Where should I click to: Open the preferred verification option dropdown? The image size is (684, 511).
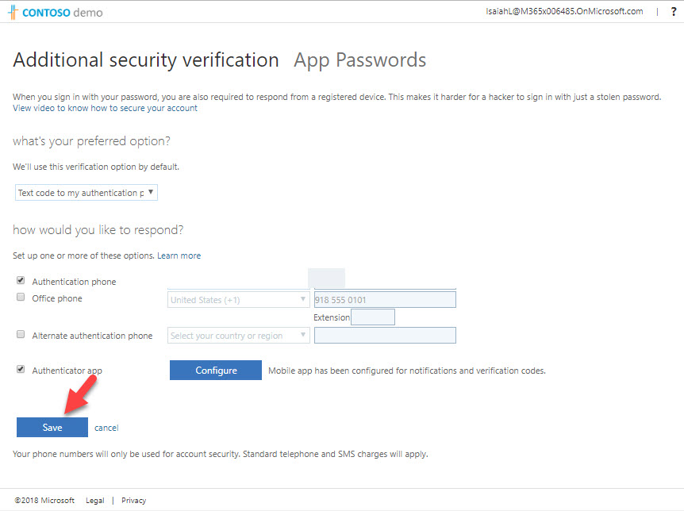click(86, 193)
